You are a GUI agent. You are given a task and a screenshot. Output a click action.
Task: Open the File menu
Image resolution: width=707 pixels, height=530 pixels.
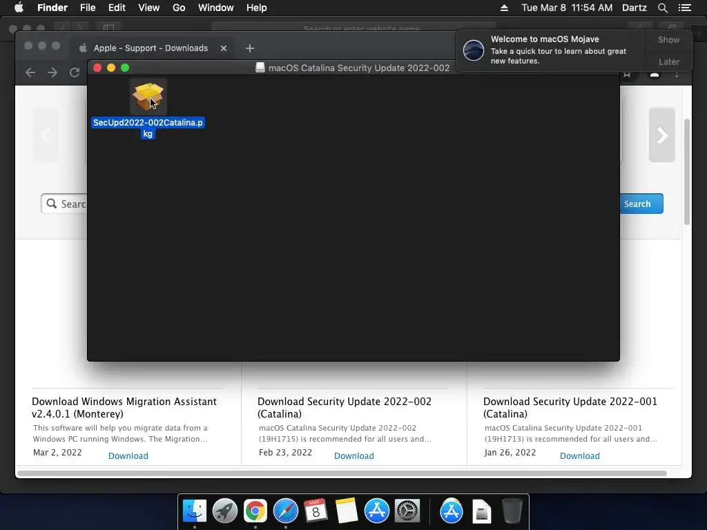coord(88,8)
